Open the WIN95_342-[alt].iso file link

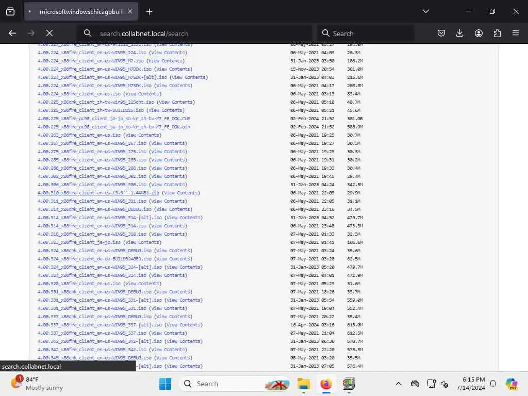[x=100, y=341]
